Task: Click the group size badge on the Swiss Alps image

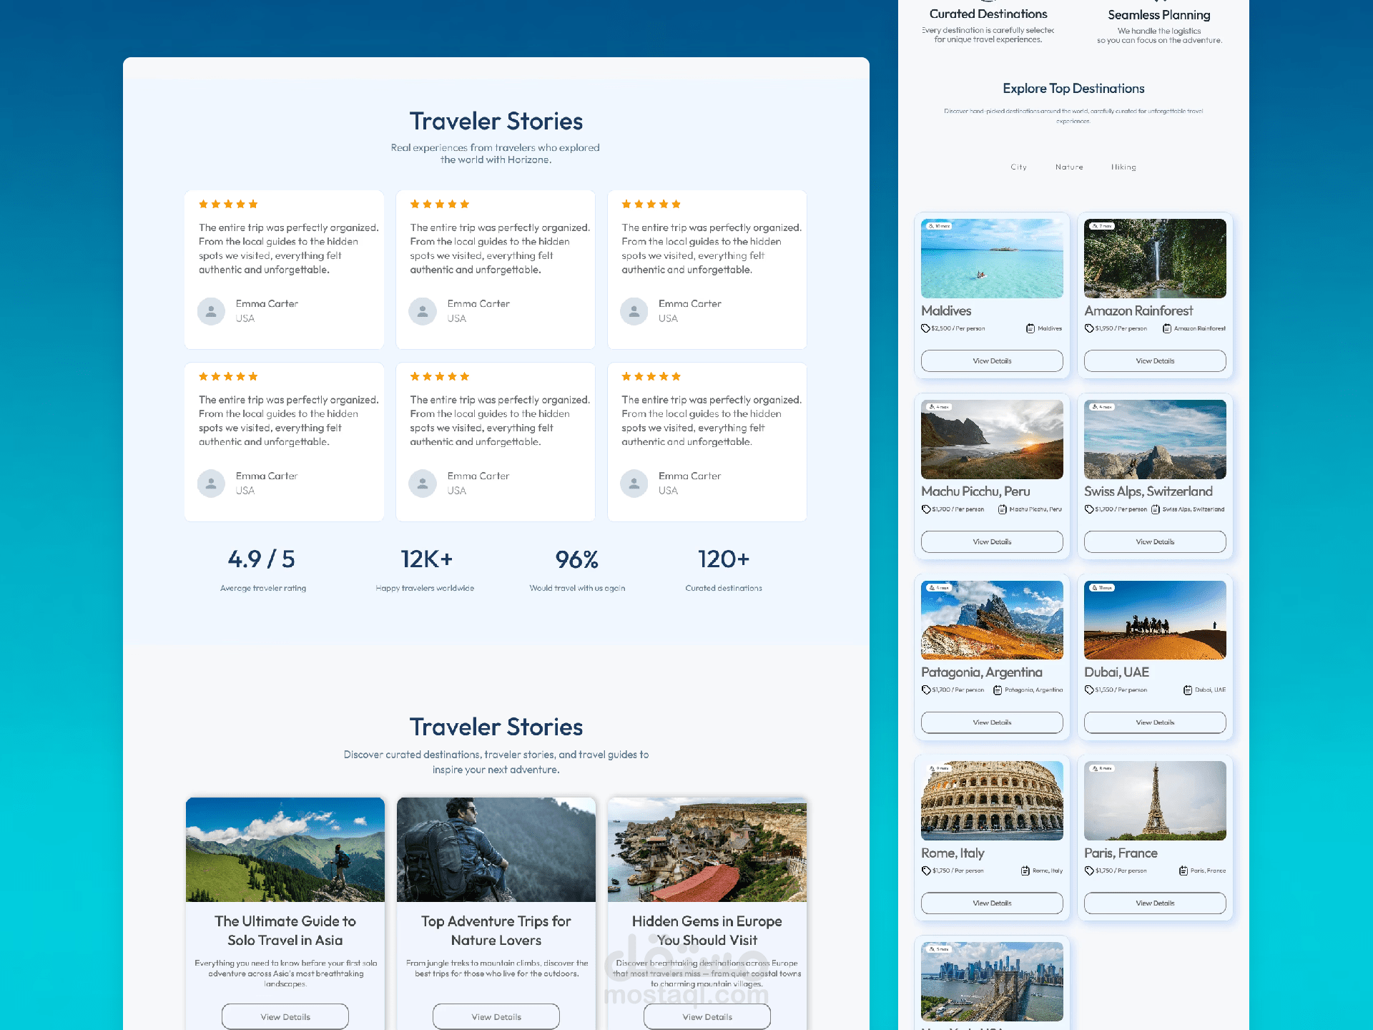Action: tap(1101, 407)
